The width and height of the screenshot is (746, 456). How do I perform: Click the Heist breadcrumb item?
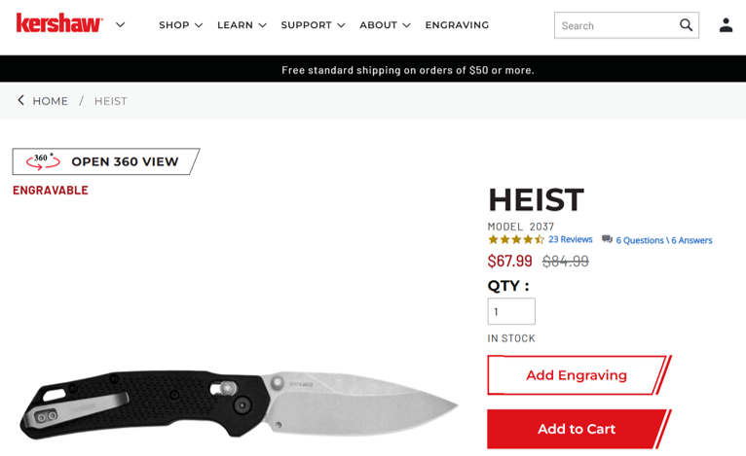[x=110, y=101]
